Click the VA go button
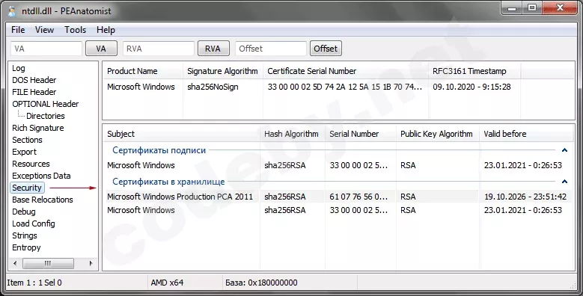This screenshot has width=583, height=296. coord(101,49)
